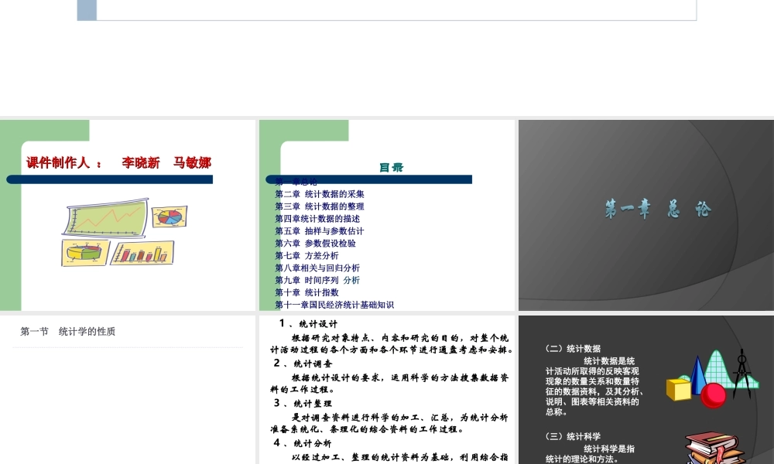The image size is (774, 464).
Task: Select the green gridded area chart graphic
Action: coord(717,367)
